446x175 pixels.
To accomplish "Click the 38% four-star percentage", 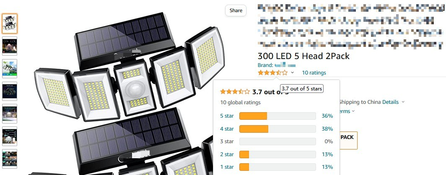I will tap(327, 129).
